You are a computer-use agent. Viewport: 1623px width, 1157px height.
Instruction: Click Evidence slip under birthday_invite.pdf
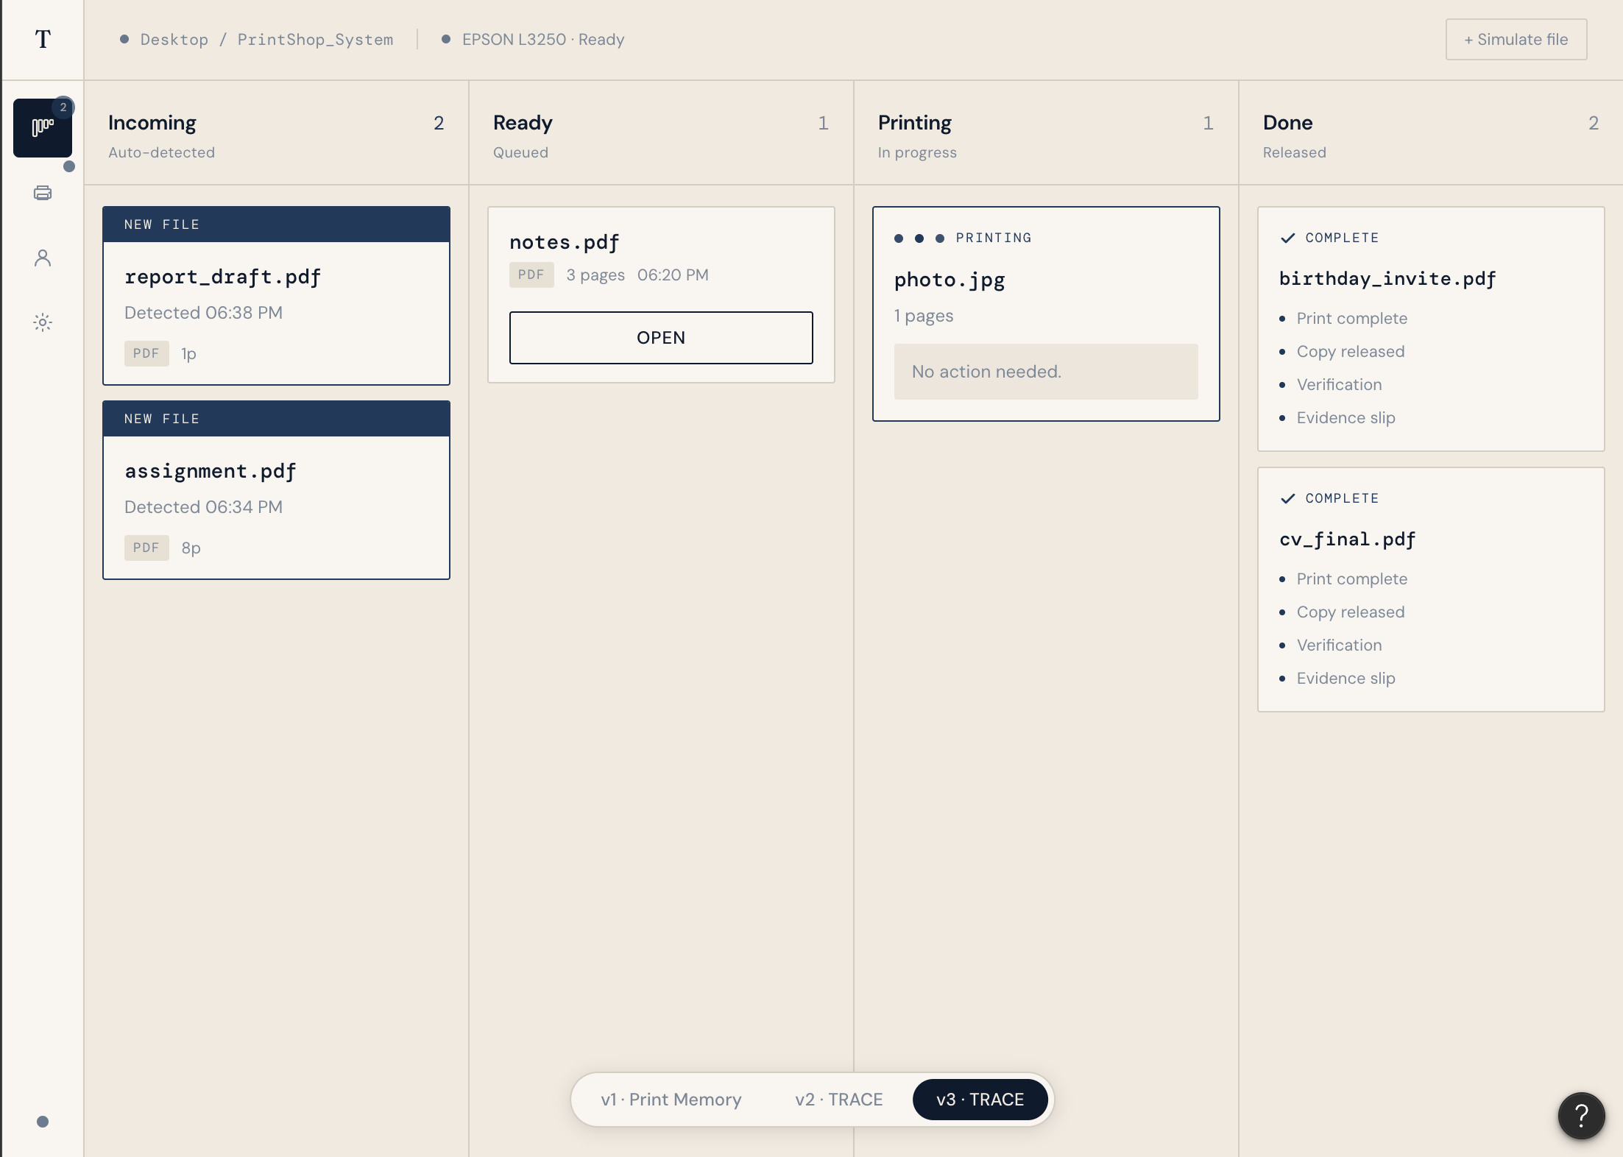coord(1346,418)
